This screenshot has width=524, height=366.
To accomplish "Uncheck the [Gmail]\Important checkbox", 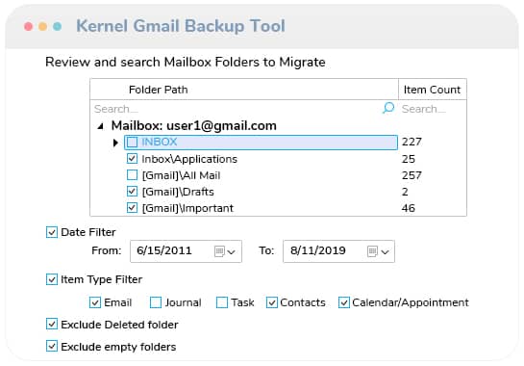I will click(132, 208).
